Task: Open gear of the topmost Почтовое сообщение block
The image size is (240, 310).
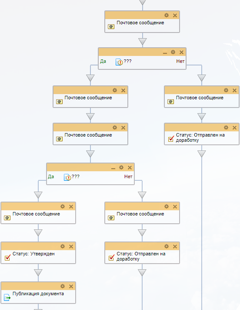Action: click(x=167, y=15)
